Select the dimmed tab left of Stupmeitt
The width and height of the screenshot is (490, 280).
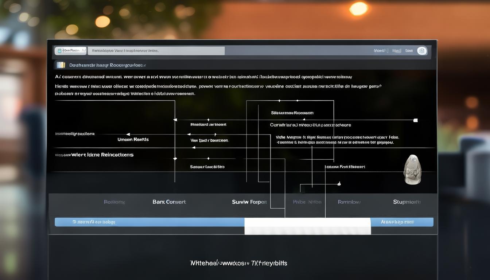click(x=349, y=202)
